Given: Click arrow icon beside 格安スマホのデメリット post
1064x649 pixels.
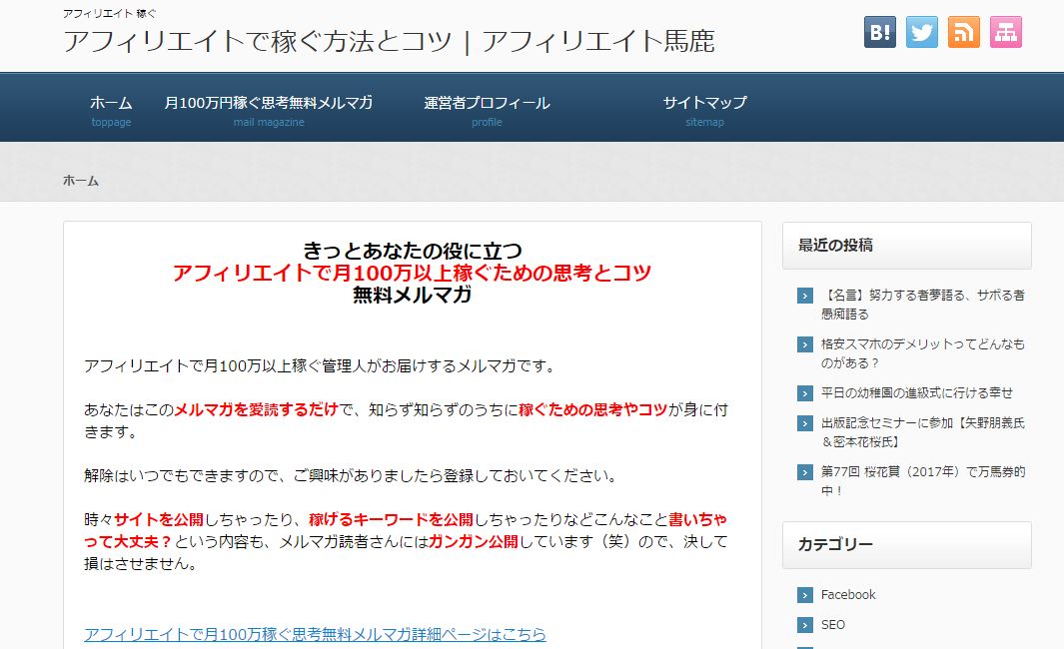Looking at the screenshot, I should [x=805, y=344].
